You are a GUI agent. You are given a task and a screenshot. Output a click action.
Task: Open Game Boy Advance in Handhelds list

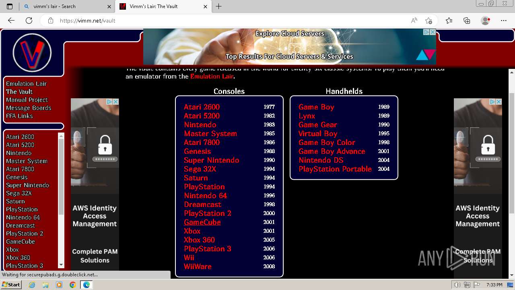click(x=332, y=151)
